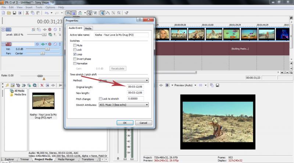The height and width of the screenshot is (163, 294).
Task: Toggle Mute circle icon on audio track 2
Action: coord(55,44)
